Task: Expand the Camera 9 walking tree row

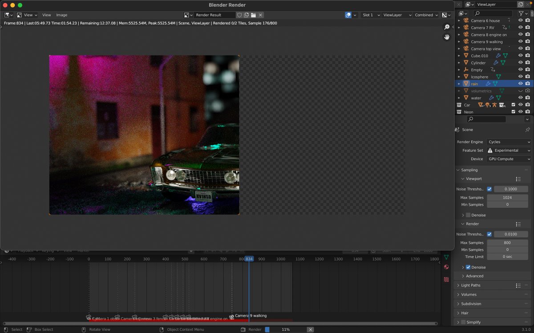Action: [459, 42]
